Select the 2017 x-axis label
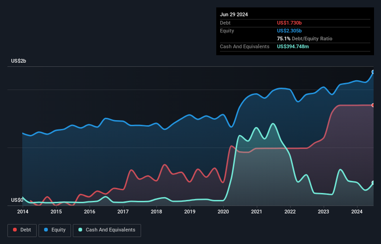 (123, 212)
